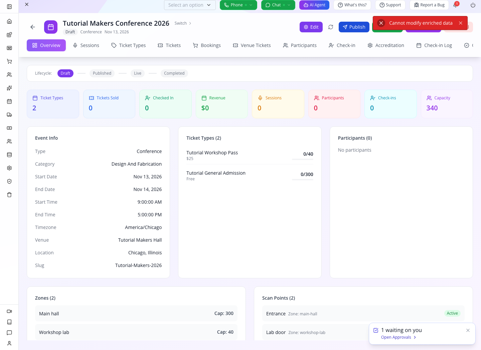The image size is (481, 350).
Task: Open the Capacity stat card
Action: pyautogui.click(x=447, y=104)
